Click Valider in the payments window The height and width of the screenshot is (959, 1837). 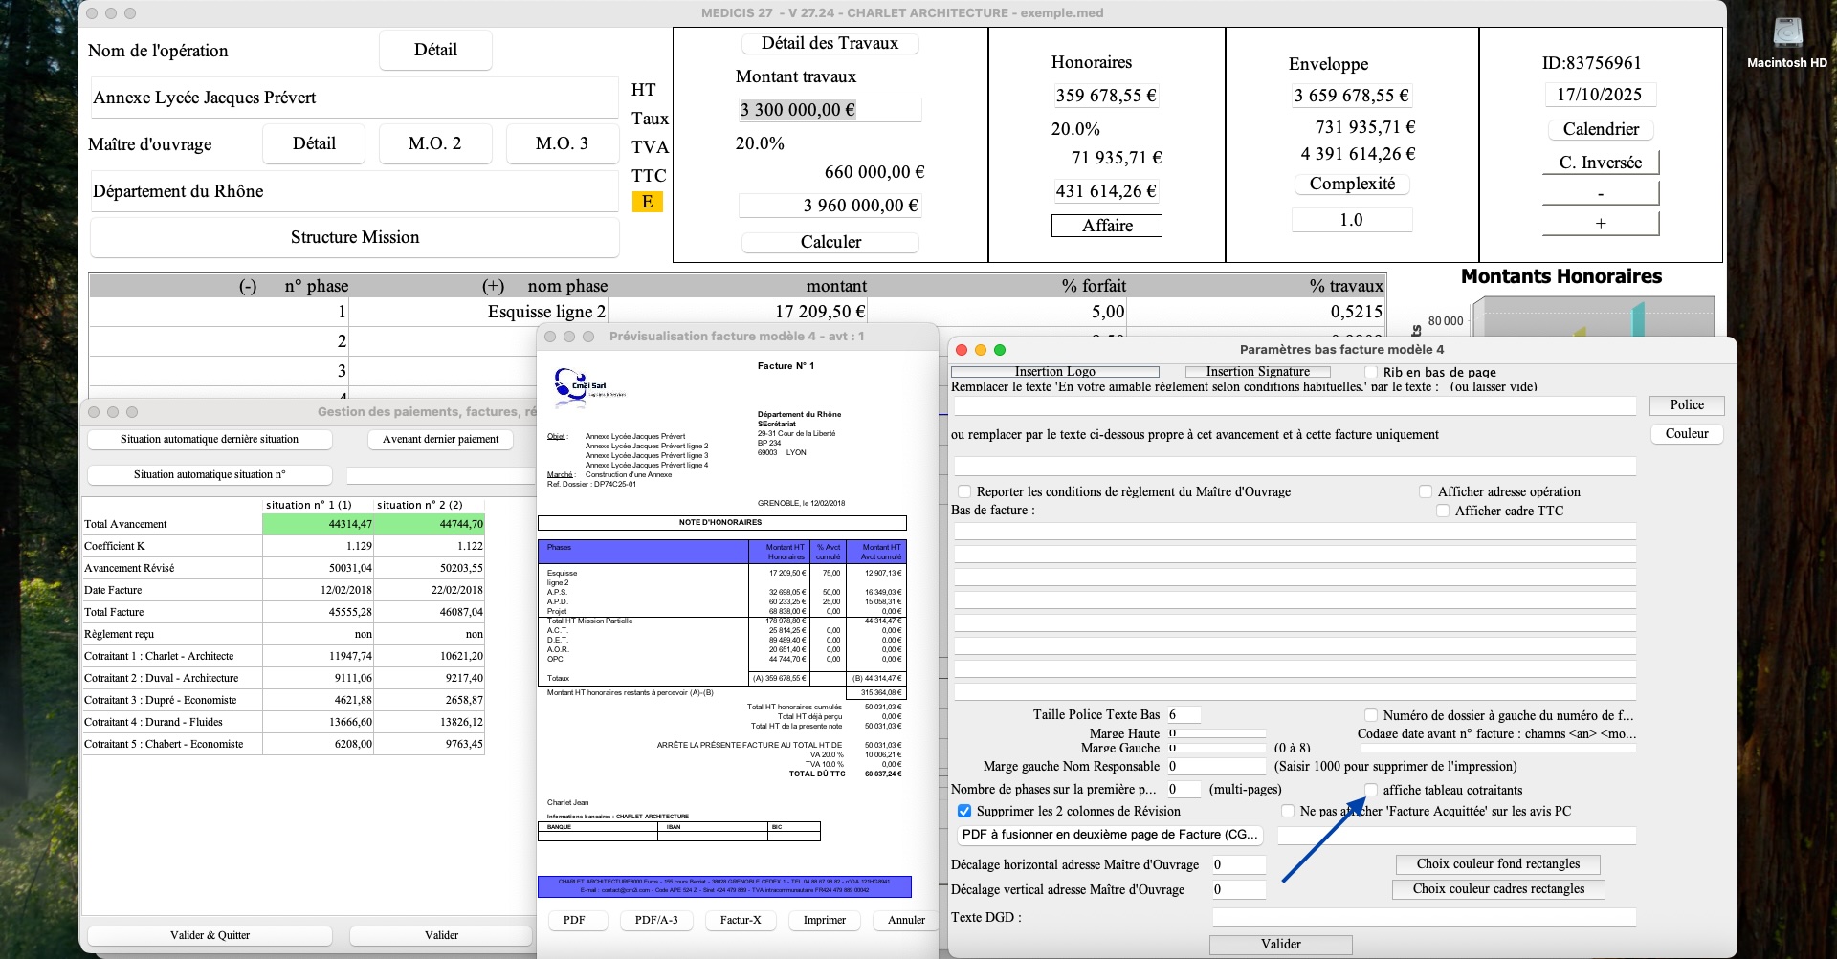click(x=441, y=936)
